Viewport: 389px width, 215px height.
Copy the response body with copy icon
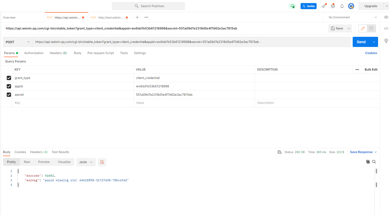[x=368, y=162]
